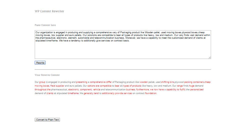
Task: Click the WP Content Rewriter title
Action: (49, 11)
